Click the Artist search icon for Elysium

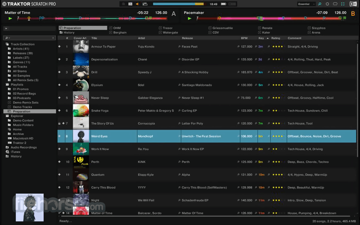point(179,85)
